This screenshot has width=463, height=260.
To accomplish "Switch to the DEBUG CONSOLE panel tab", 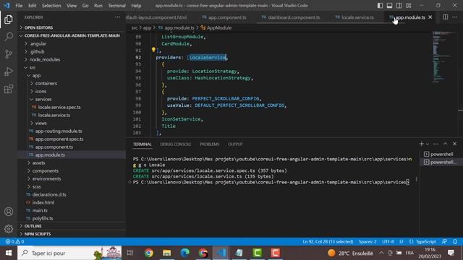I will pos(175,144).
